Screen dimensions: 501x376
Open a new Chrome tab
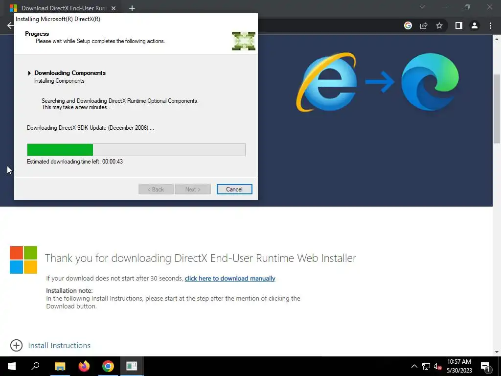(x=132, y=8)
